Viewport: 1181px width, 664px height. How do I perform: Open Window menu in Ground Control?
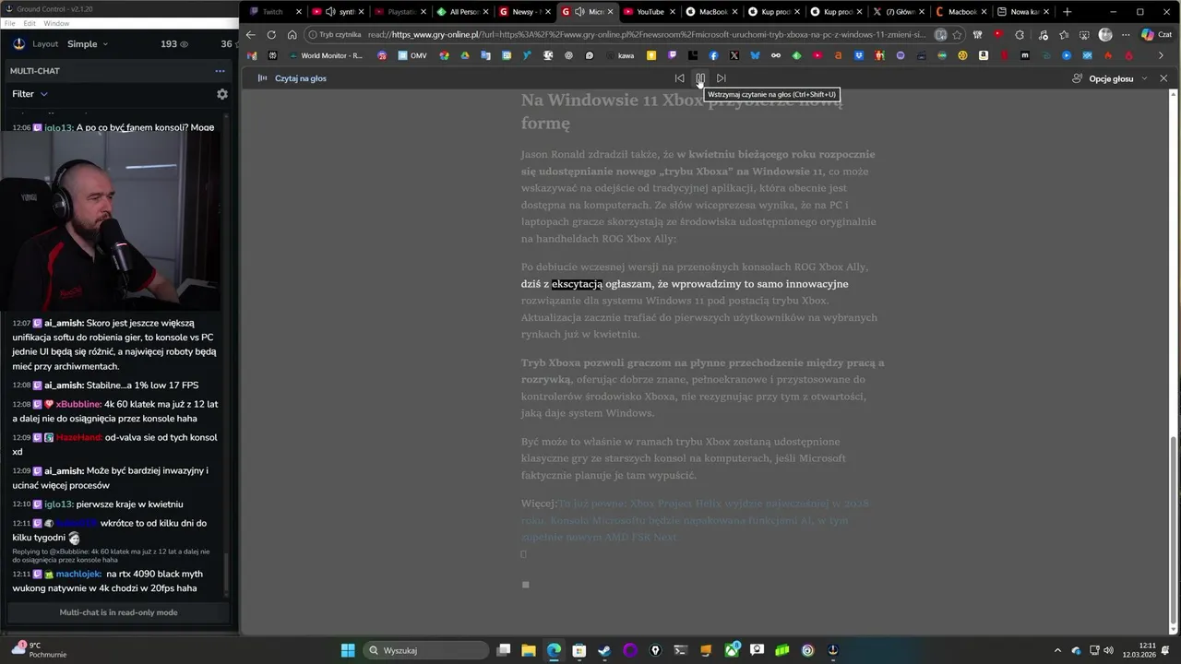[x=56, y=23]
